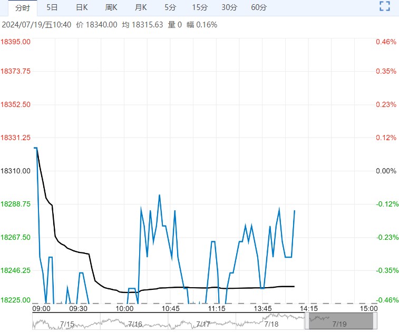Enter fullscreen chart view
The width and height of the screenshot is (399, 332).
point(385,7)
